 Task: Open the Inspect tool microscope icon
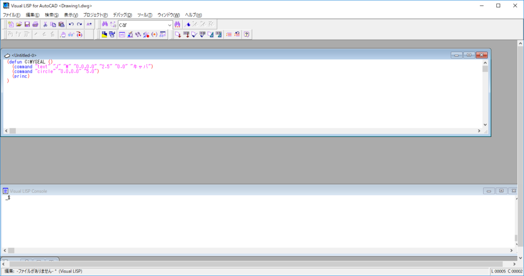tap(130, 34)
